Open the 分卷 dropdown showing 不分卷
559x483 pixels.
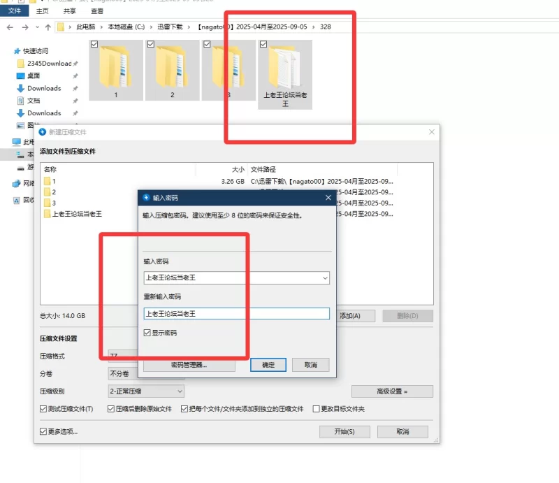click(x=123, y=373)
